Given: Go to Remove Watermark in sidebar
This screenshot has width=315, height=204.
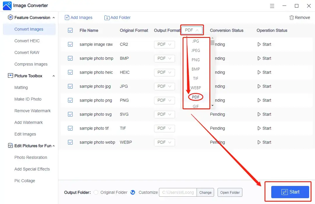Looking at the screenshot, I should (32, 111).
